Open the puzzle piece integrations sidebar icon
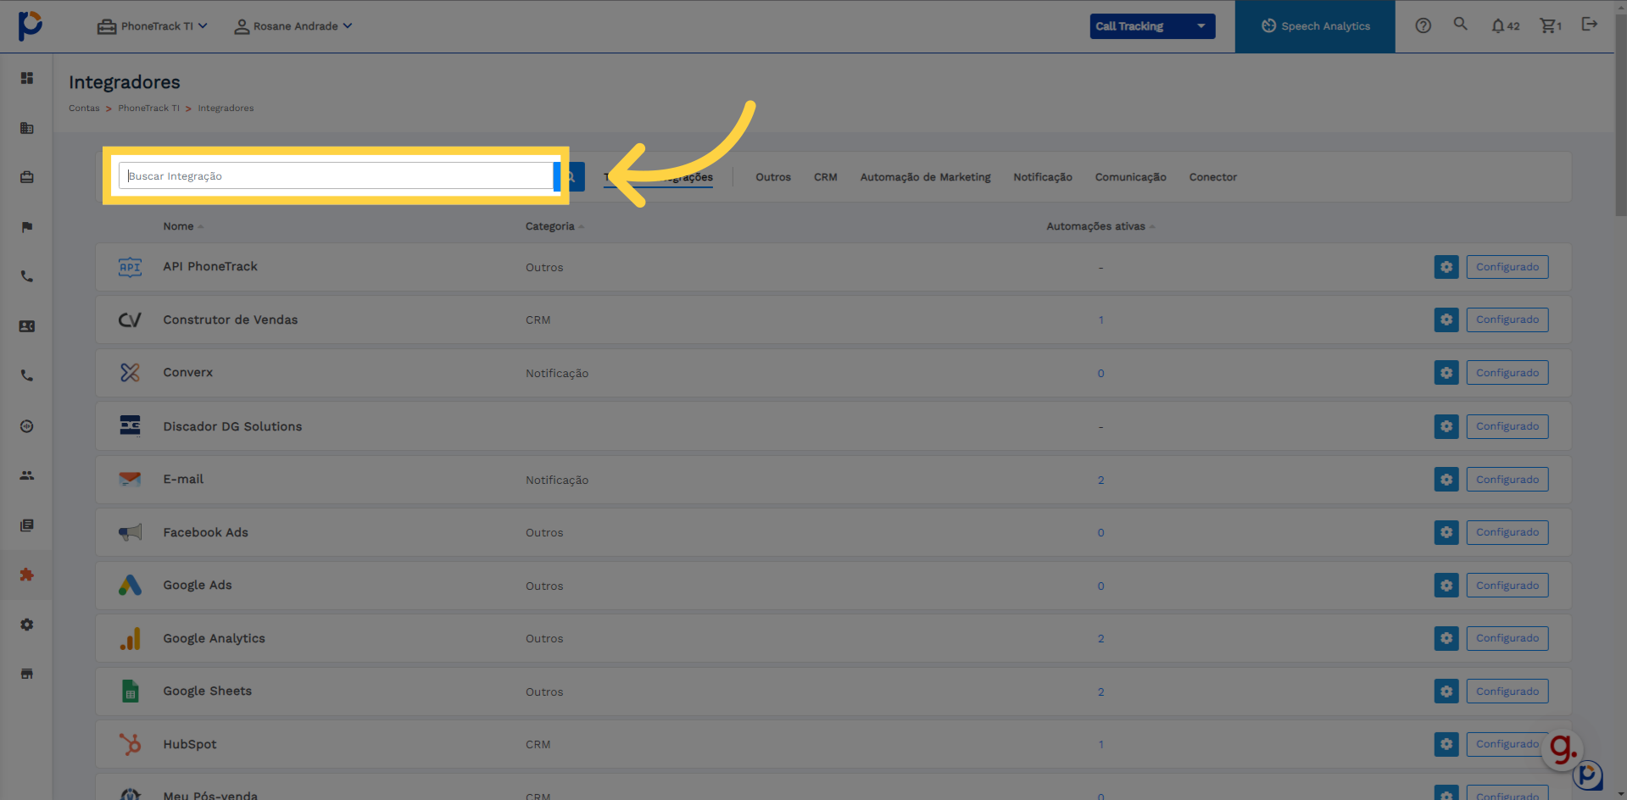Viewport: 1627px width, 800px height. 27,575
